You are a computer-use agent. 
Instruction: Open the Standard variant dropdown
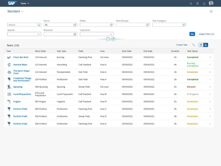pyautogui.click(x=15, y=11)
